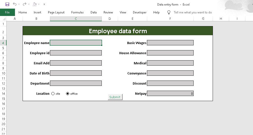Viewport: 253px width, 135px height.
Task: Click the Employee name input cell
Action: click(76, 43)
